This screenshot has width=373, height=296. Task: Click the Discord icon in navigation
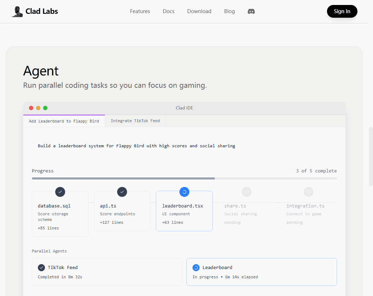251,11
